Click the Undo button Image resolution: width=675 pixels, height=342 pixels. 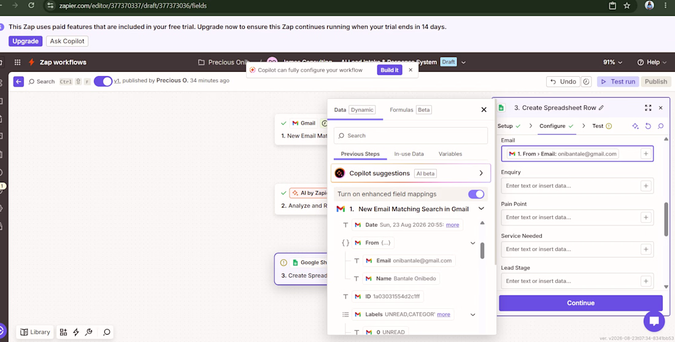click(x=563, y=82)
